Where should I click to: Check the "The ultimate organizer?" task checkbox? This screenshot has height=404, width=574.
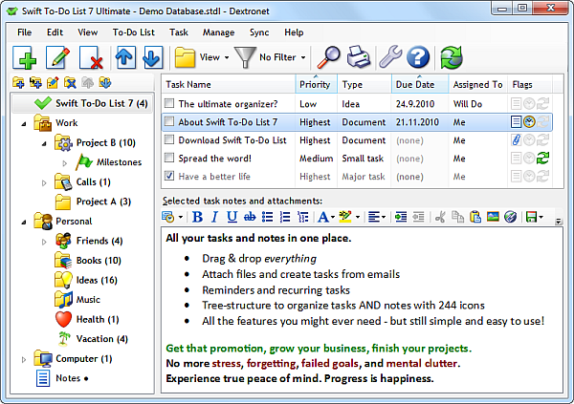click(x=169, y=103)
